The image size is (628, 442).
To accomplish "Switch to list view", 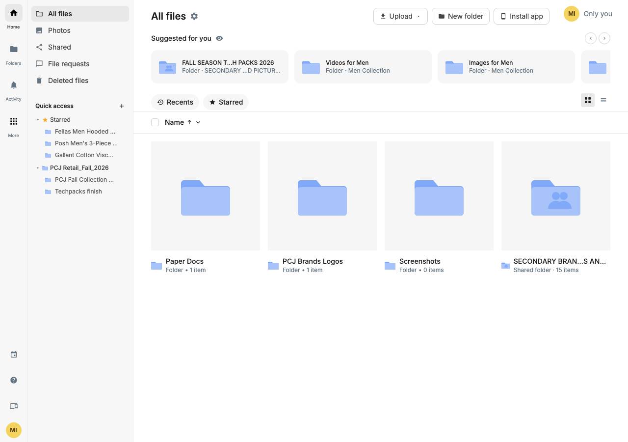I will 603,100.
